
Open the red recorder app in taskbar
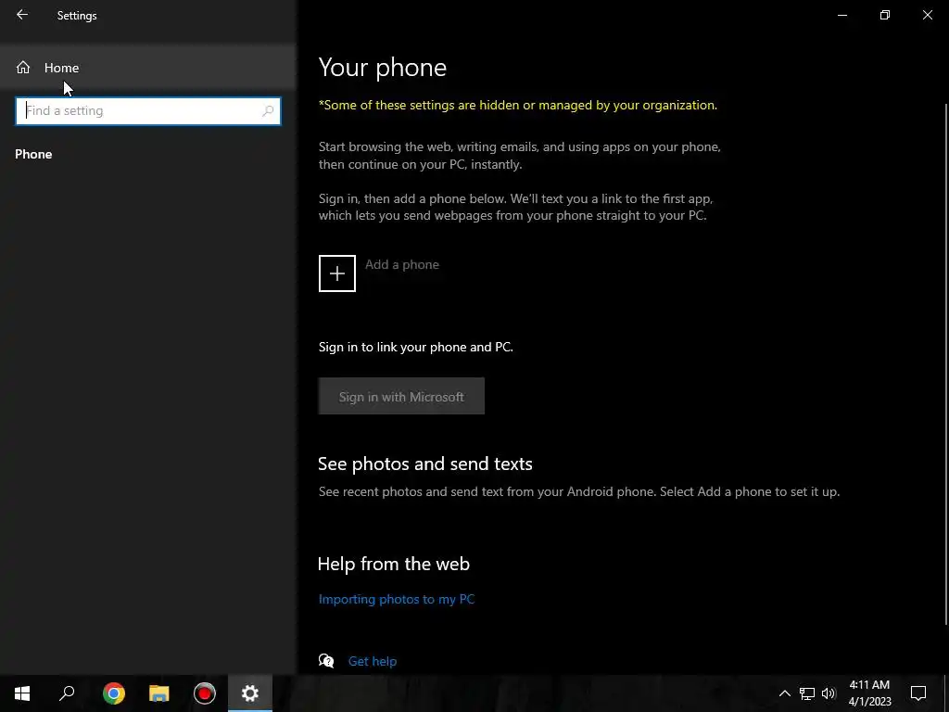point(205,693)
